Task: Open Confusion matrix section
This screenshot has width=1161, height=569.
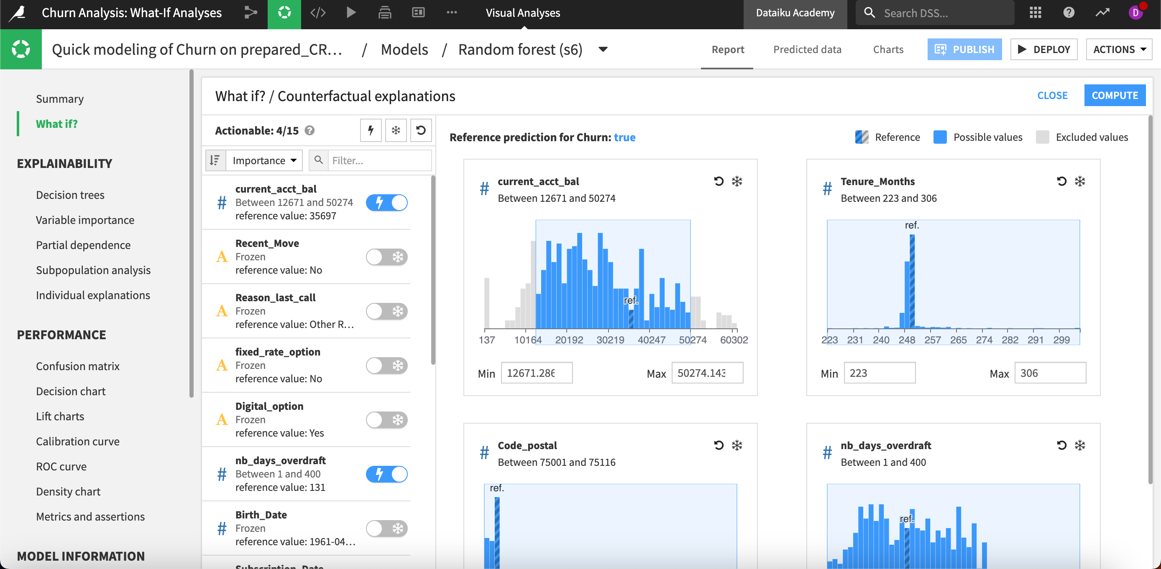Action: point(78,366)
